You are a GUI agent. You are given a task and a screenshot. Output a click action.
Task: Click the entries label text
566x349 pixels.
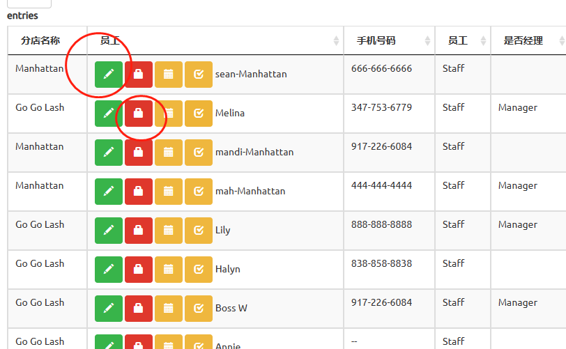22,15
